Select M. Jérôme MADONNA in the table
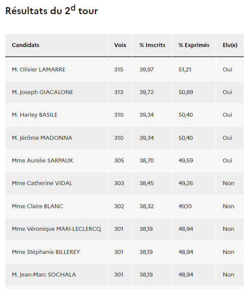 coord(42,138)
